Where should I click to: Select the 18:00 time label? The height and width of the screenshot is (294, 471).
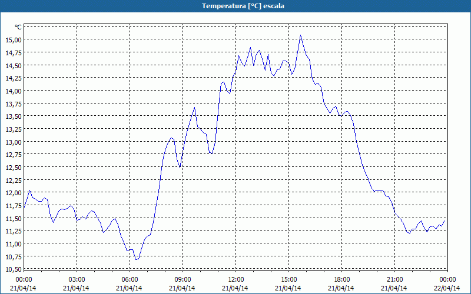pos(342,280)
